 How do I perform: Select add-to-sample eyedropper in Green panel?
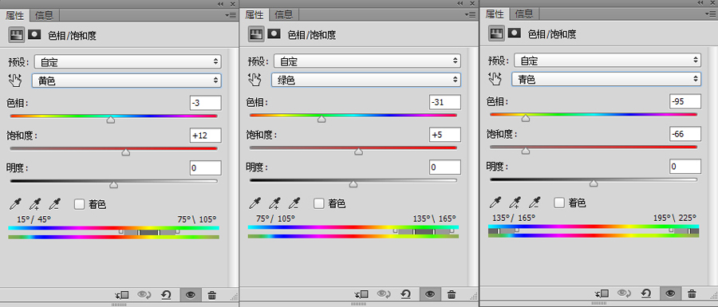tap(274, 203)
